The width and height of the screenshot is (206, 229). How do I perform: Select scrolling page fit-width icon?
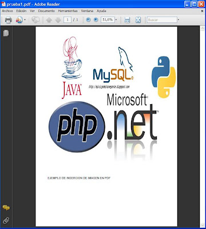click(127, 20)
